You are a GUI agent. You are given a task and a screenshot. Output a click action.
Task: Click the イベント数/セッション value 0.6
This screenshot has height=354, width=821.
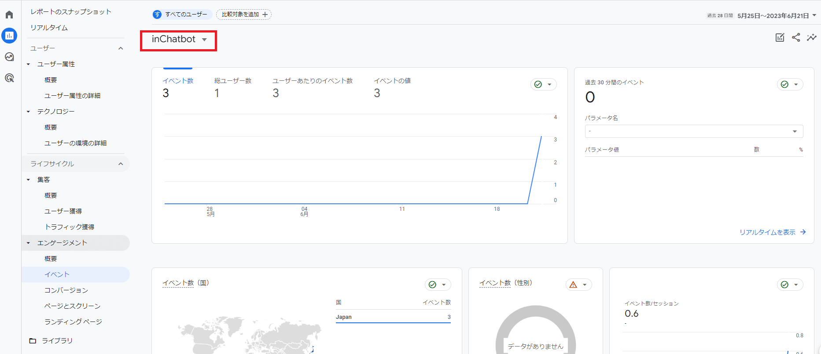point(631,314)
